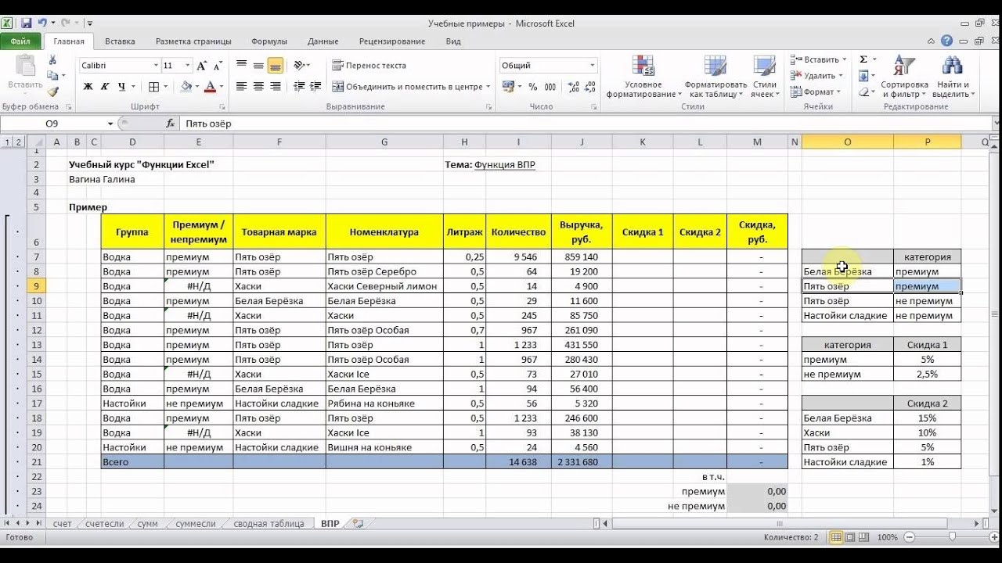The height and width of the screenshot is (563, 1002).
Task: Switch to Вставка ribbon tab
Action: coord(120,41)
